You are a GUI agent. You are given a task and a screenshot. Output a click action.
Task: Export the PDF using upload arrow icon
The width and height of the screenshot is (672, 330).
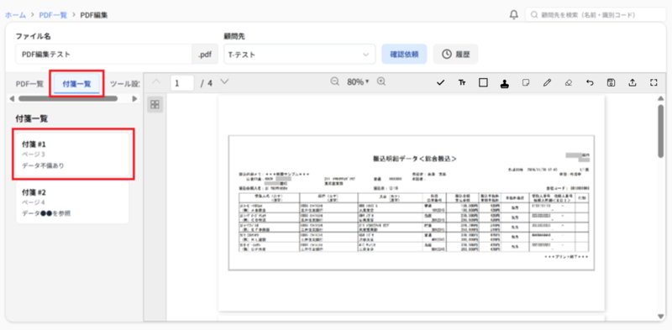(x=633, y=83)
